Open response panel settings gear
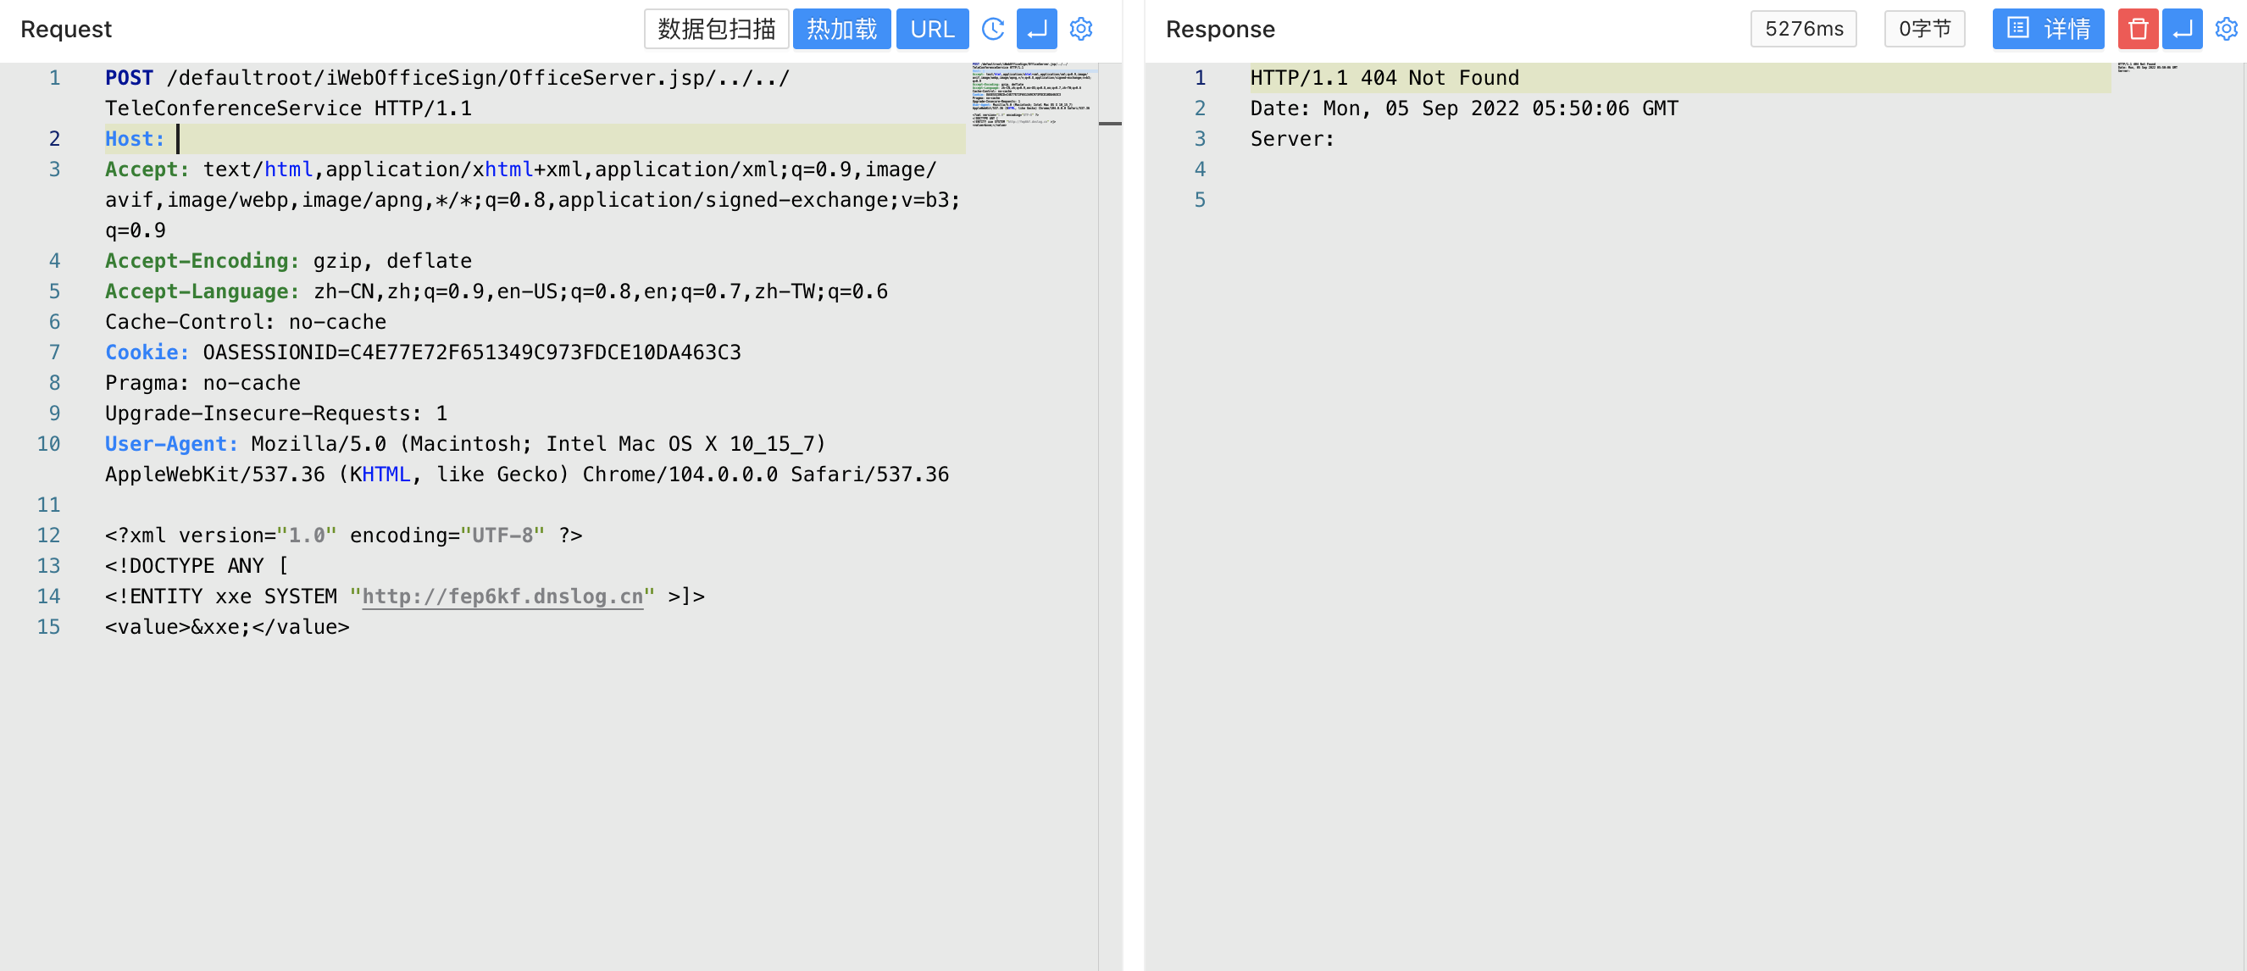The width and height of the screenshot is (2247, 971). click(x=2225, y=30)
